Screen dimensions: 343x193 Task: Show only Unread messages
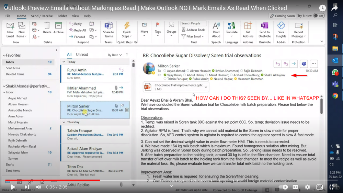click(82, 55)
